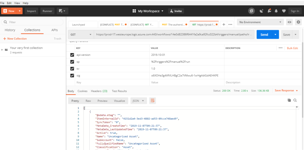Search the response body icon
Image resolution: width=304 pixels, height=150 pixels.
[295, 100]
